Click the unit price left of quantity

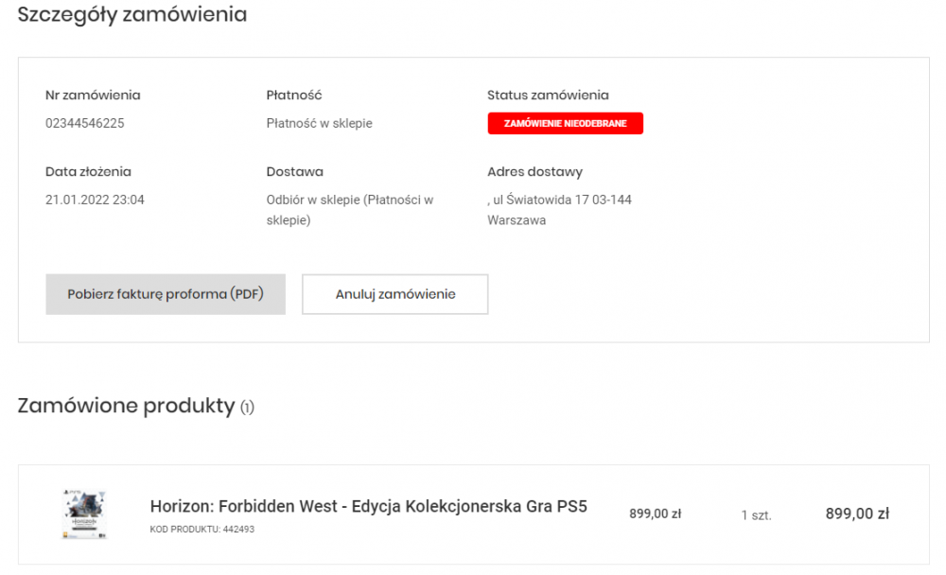pos(655,514)
